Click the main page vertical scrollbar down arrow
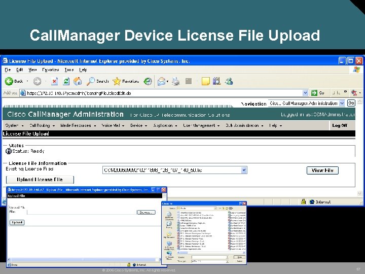 point(359,193)
